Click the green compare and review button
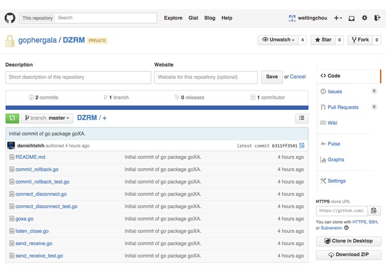386x274 pixels. (x=12, y=118)
